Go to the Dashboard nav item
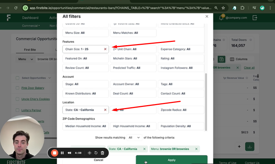275x164 pixels. point(30,18)
